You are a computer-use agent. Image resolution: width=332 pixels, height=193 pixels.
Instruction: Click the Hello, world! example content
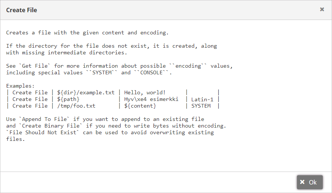coord(145,92)
